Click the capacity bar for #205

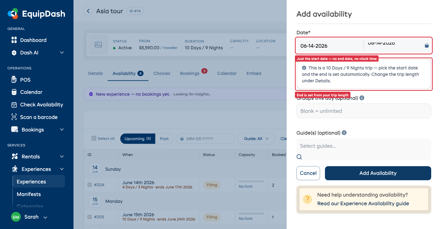251,213
